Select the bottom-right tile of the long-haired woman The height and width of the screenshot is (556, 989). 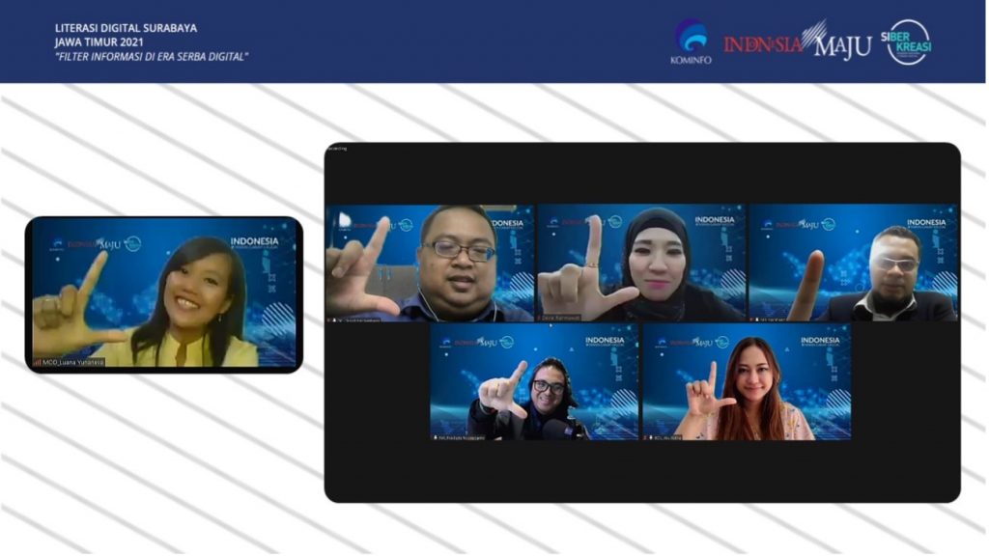747,381
